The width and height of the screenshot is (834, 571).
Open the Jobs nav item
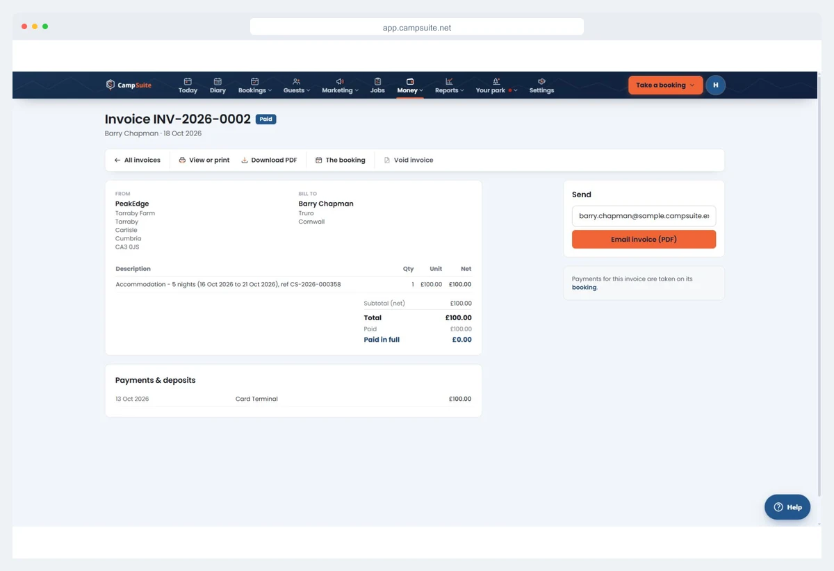pos(377,85)
